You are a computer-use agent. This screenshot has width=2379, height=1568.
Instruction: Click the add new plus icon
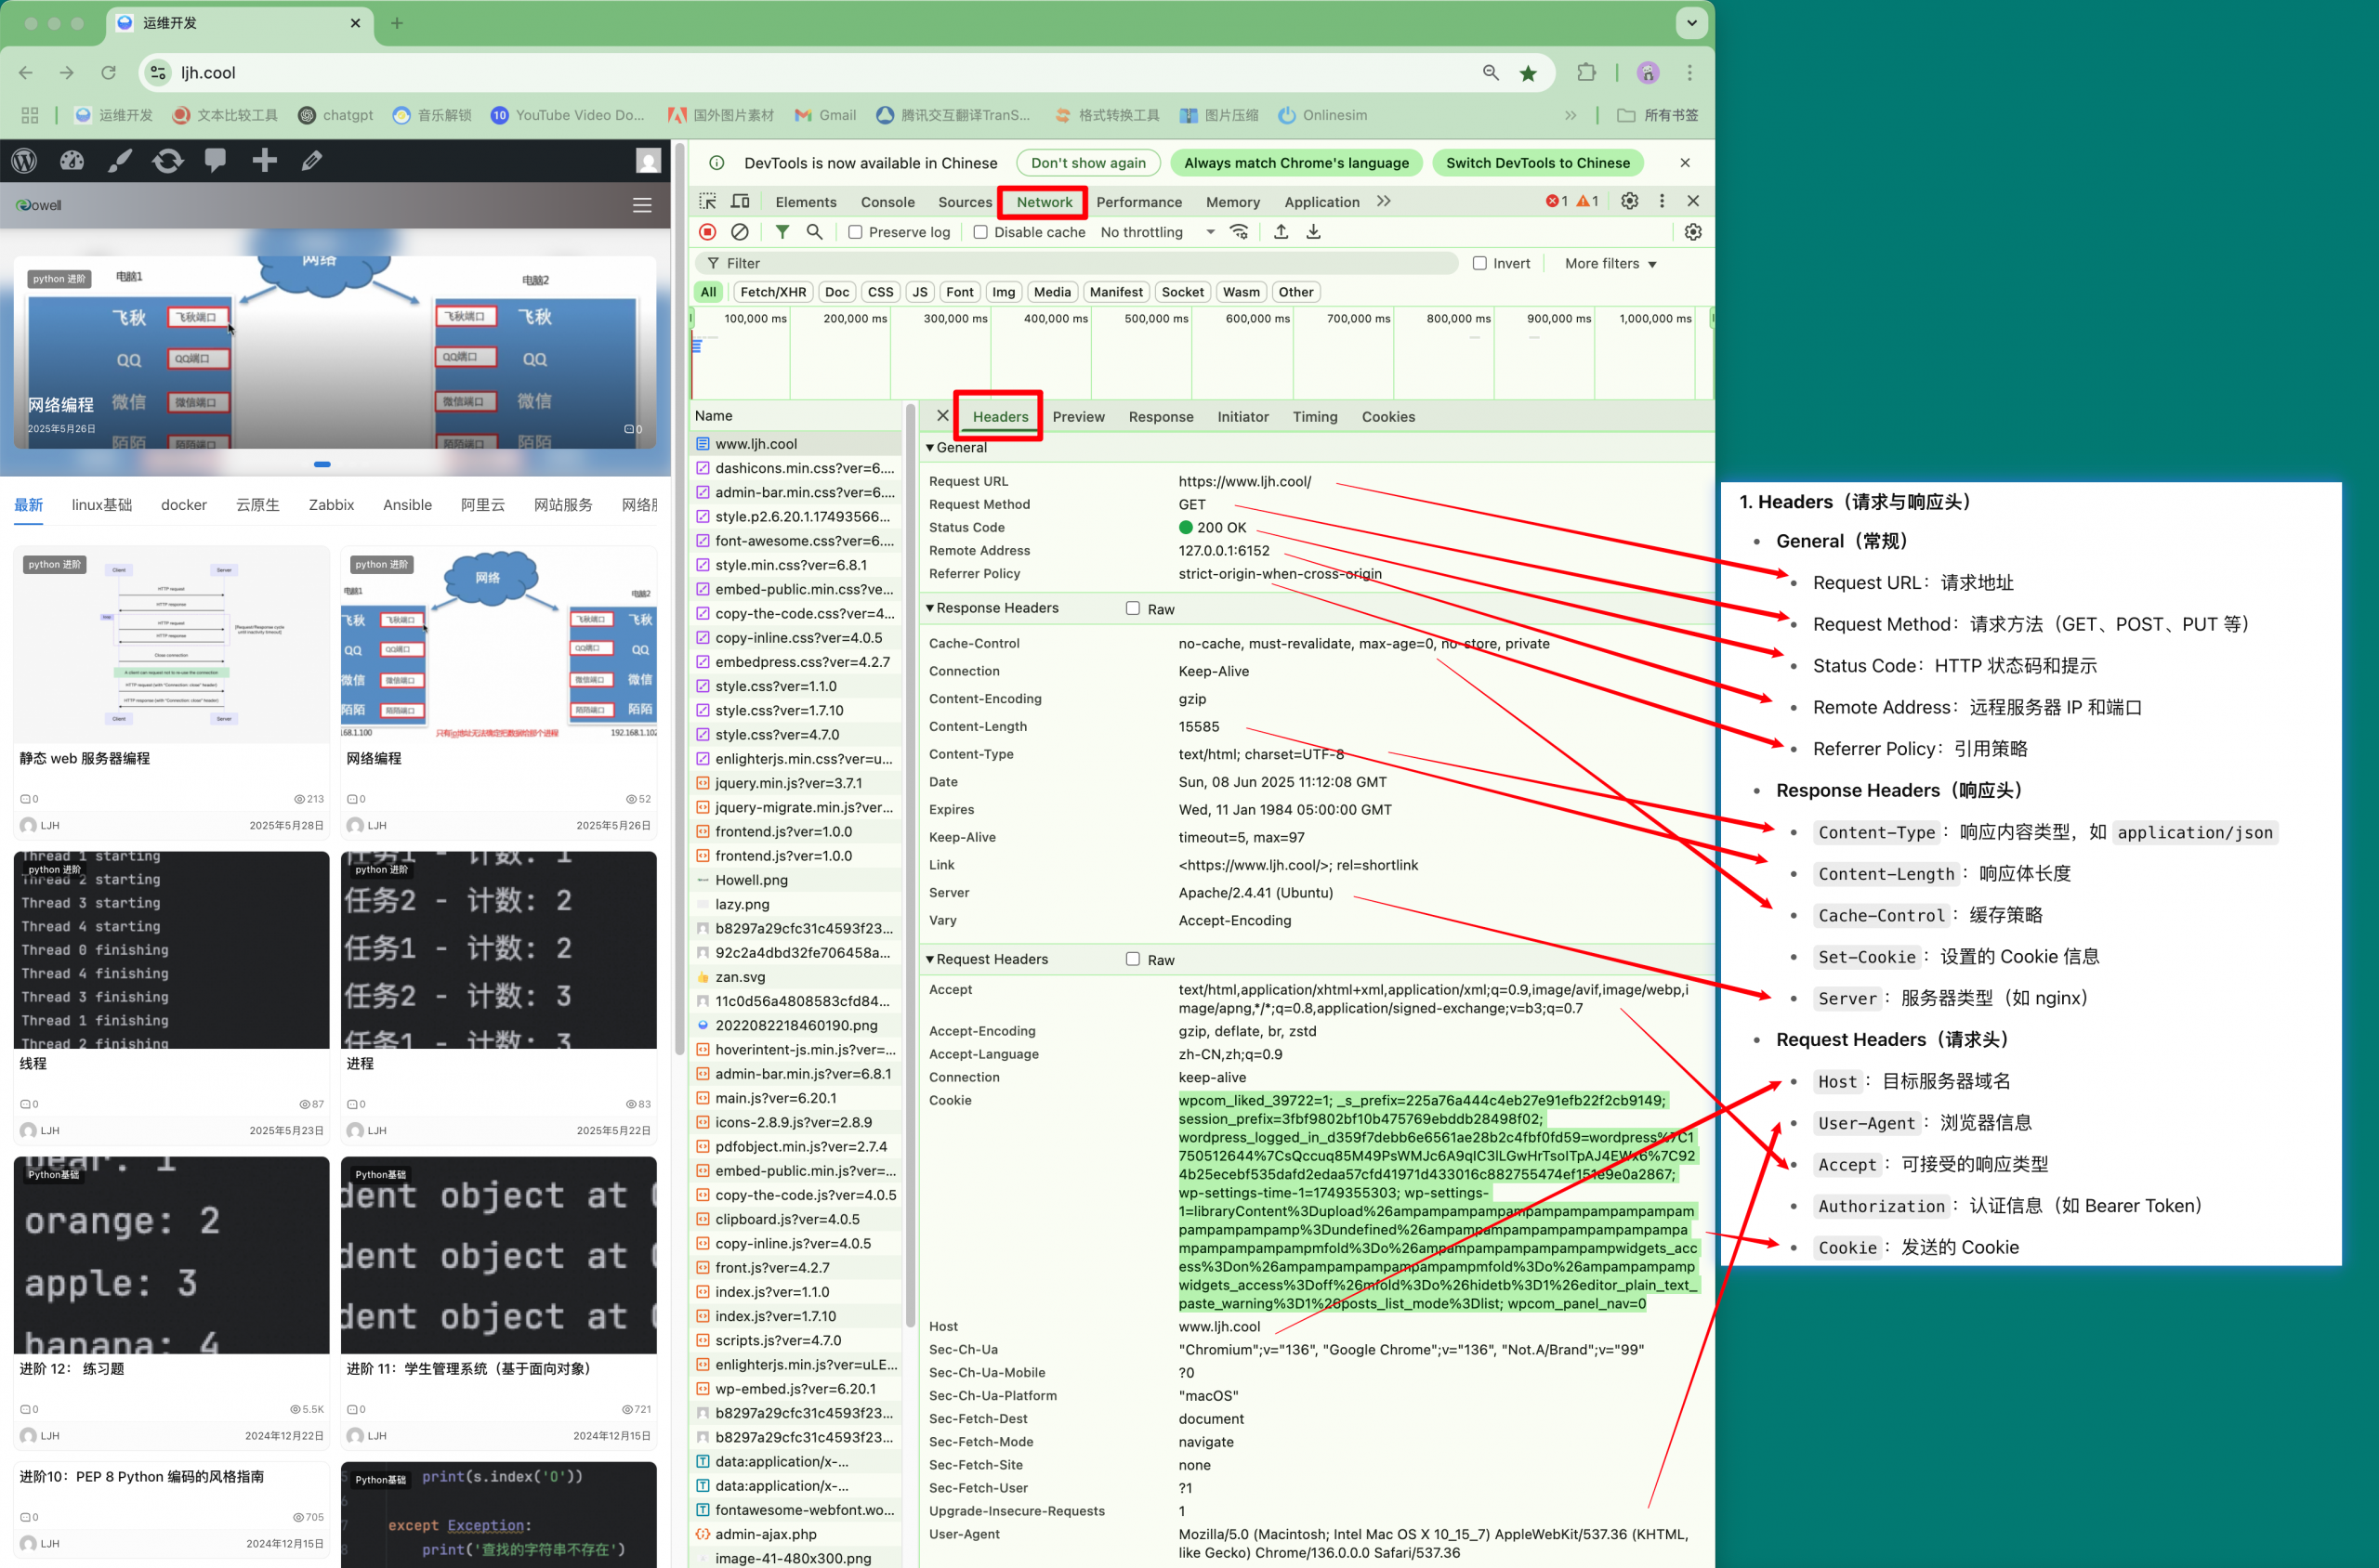[x=264, y=160]
